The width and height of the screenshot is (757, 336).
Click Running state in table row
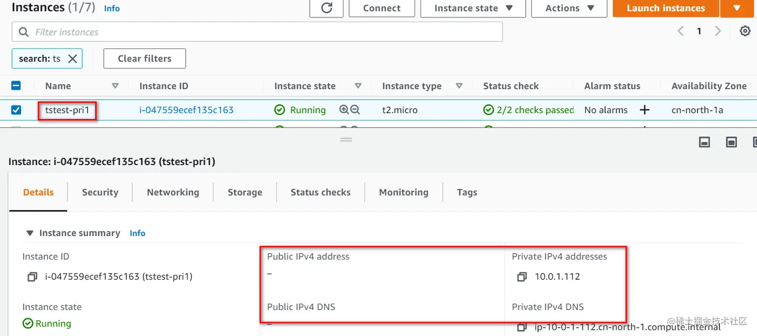tap(300, 110)
